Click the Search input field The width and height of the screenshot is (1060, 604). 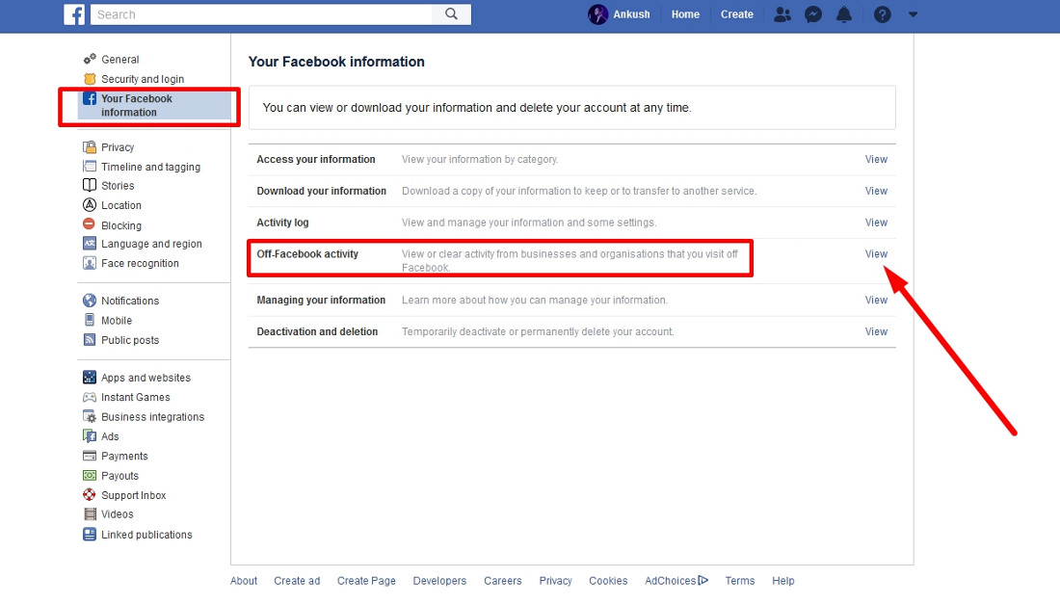pyautogui.click(x=261, y=14)
